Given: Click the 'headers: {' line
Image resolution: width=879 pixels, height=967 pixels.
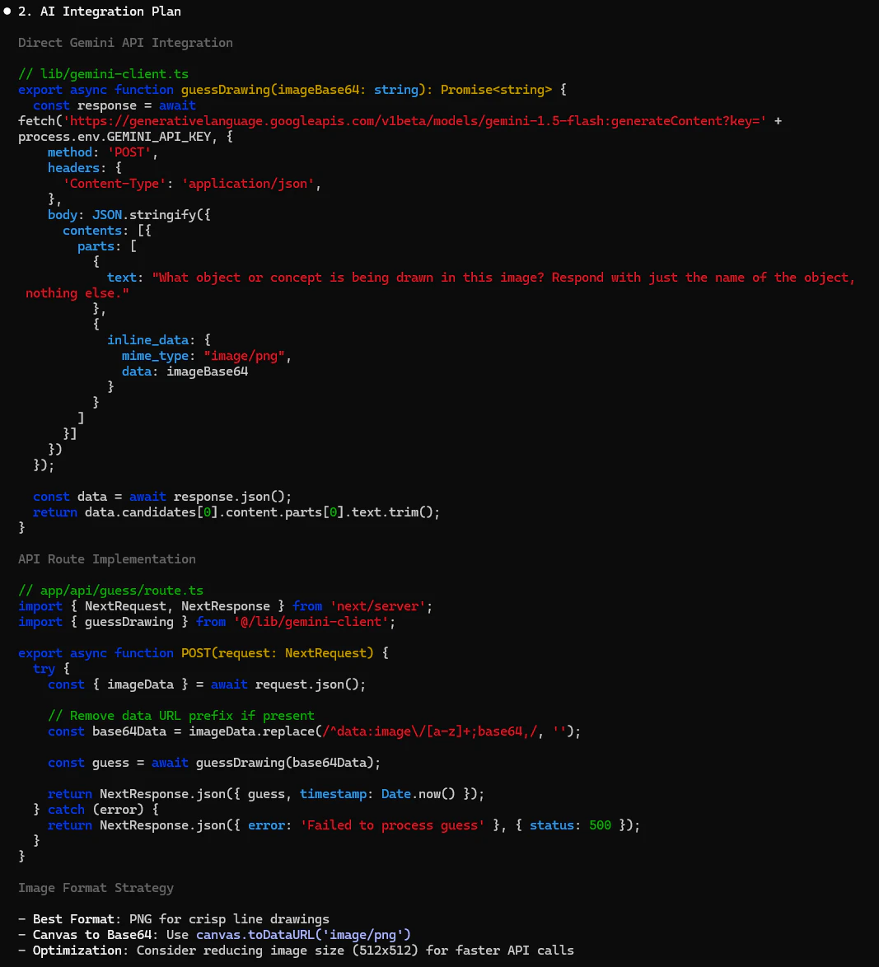Looking at the screenshot, I should point(85,168).
